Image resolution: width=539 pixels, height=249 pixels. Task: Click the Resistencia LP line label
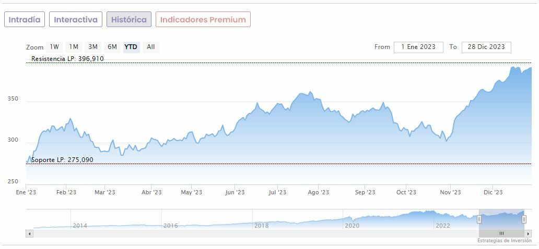67,59
